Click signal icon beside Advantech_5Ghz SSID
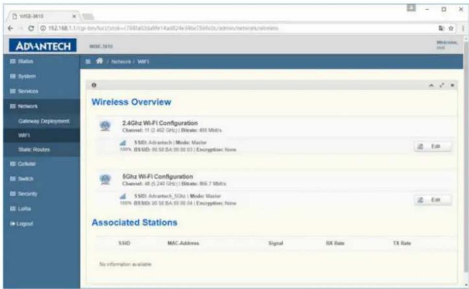This screenshot has width=469, height=289. tap(123, 196)
